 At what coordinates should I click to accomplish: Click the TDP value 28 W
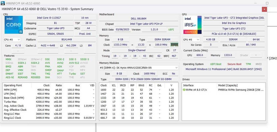pyautogui.click(x=88, y=23)
